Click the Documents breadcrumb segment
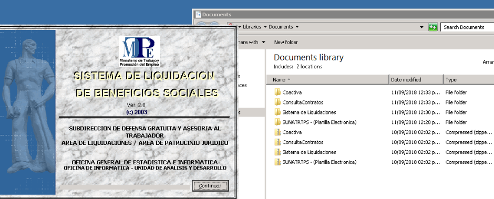 tap(281, 27)
